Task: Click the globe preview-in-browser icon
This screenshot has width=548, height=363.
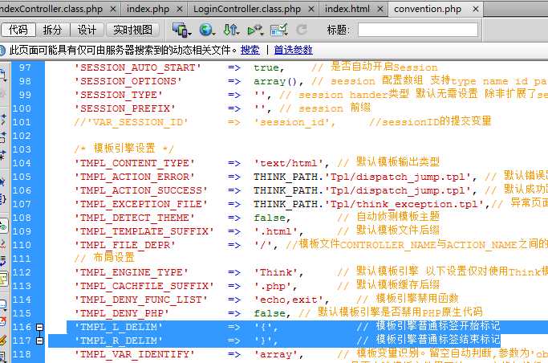Action: coord(206,30)
